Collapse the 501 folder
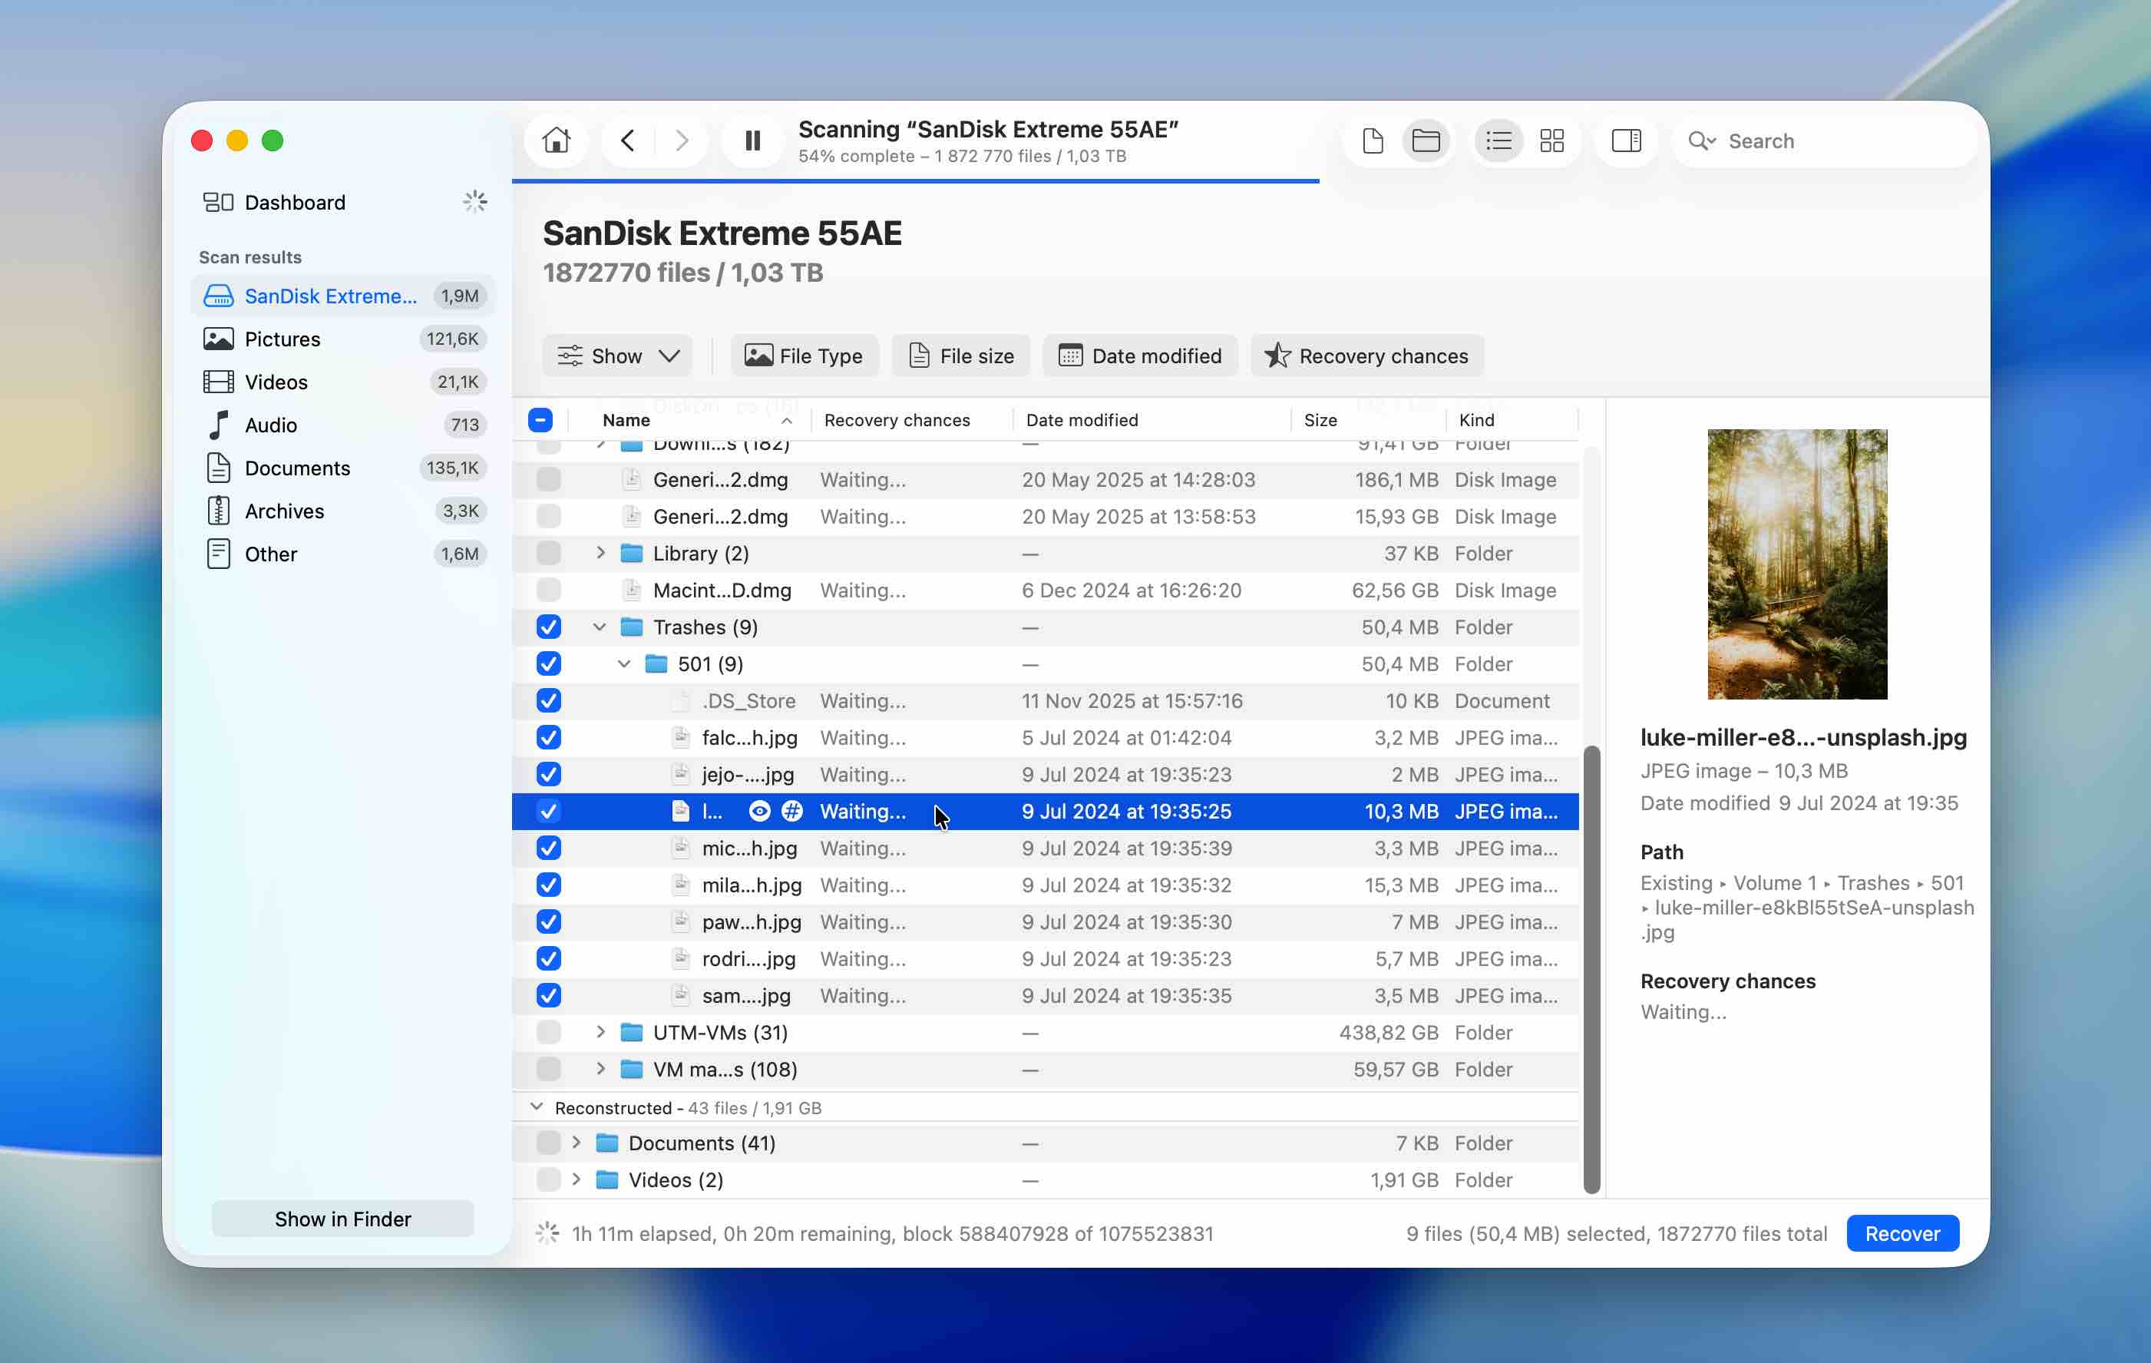The height and width of the screenshot is (1363, 2151). tap(623, 664)
